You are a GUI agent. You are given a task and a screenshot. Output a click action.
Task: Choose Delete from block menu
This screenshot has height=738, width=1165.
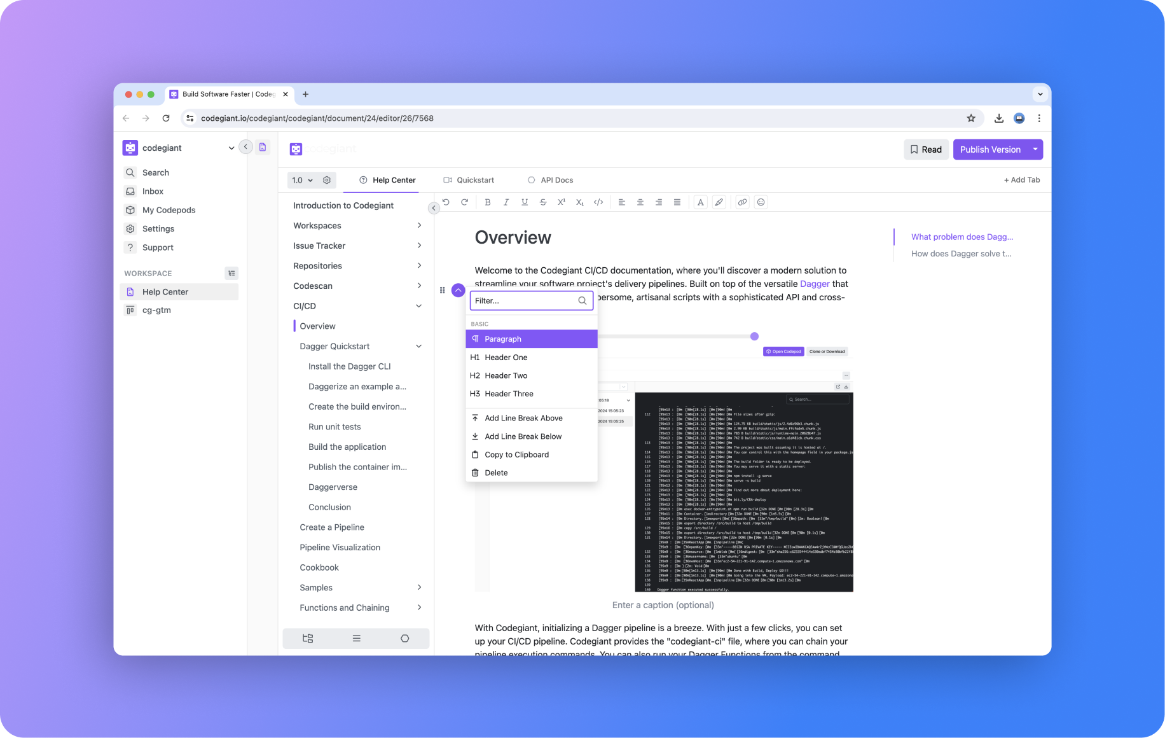point(532,473)
